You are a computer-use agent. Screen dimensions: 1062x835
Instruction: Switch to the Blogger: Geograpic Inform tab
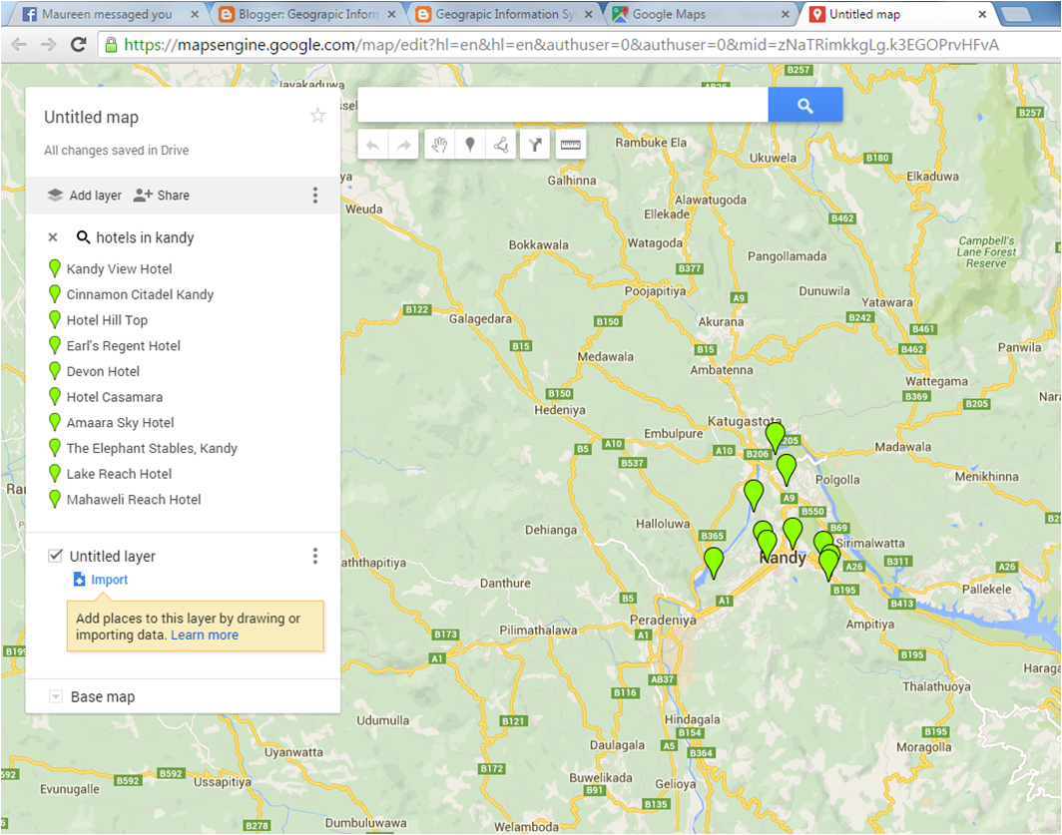(x=308, y=14)
